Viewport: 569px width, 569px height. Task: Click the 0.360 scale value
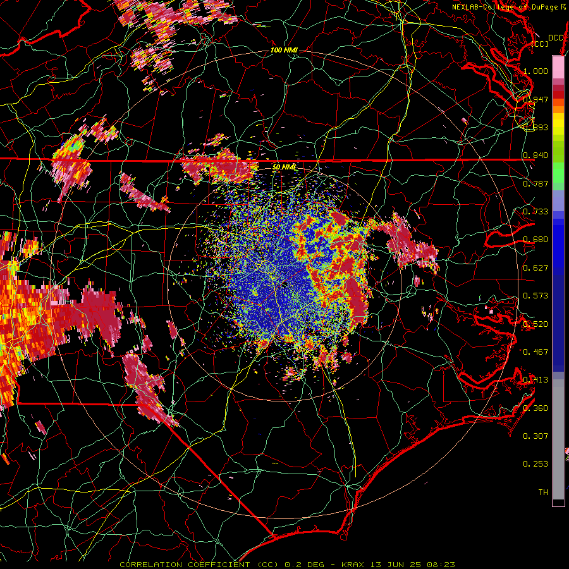[535, 408]
